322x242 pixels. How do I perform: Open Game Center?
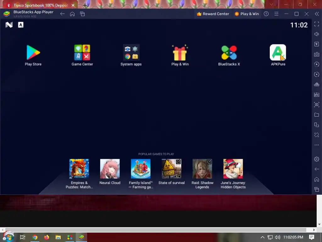82,53
